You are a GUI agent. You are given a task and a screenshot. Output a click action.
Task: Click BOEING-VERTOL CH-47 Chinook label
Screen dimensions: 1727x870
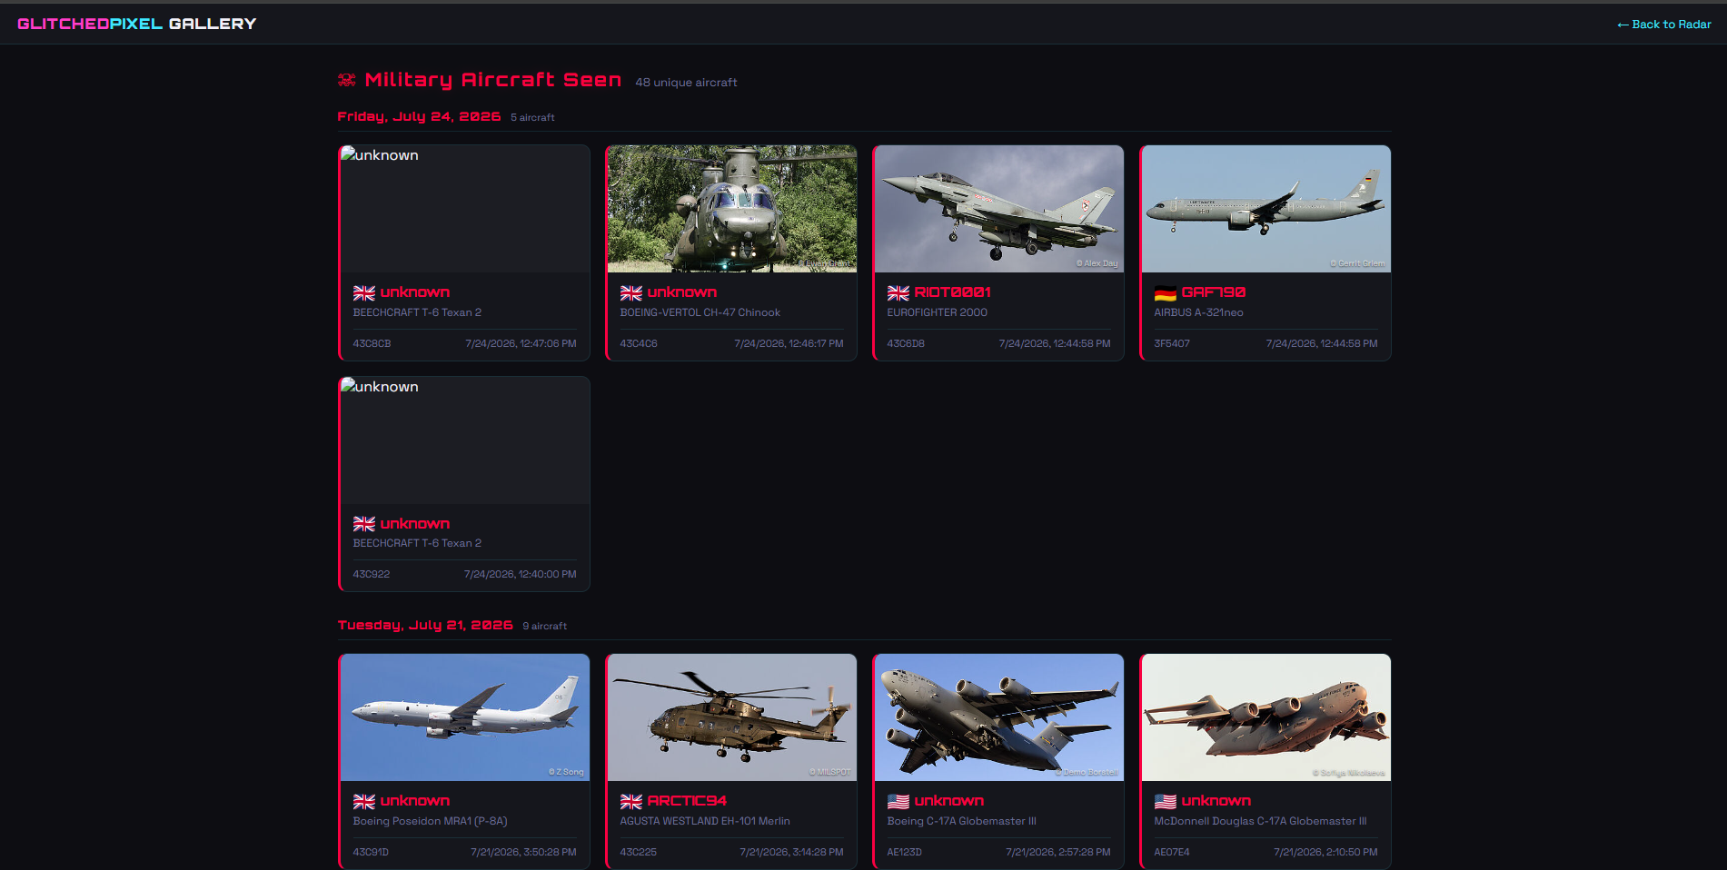[x=700, y=312]
